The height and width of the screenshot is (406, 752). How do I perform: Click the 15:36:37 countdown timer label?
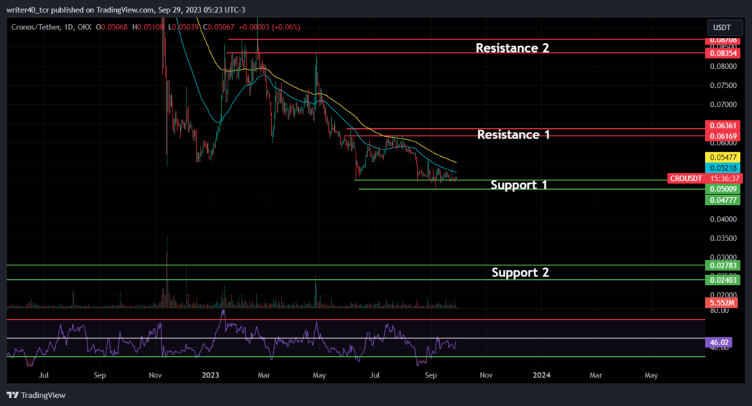pos(723,179)
